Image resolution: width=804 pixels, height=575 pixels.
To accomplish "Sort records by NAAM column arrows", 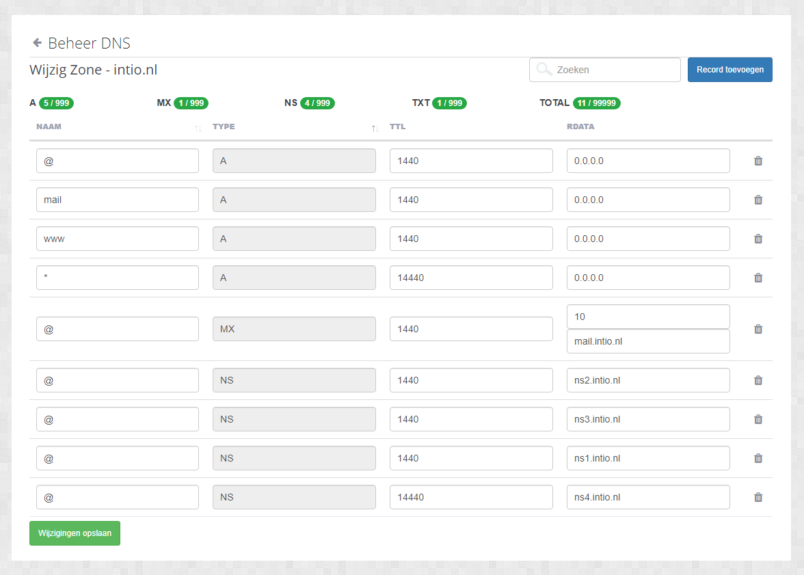I will (x=198, y=129).
